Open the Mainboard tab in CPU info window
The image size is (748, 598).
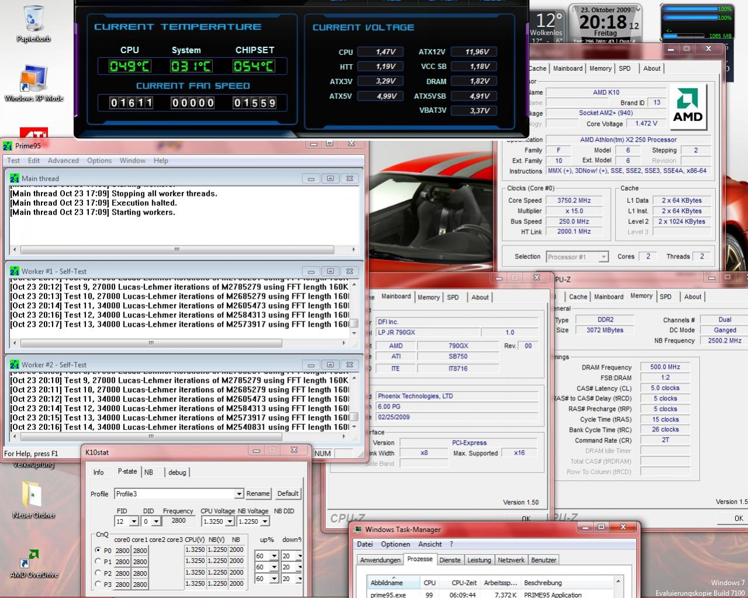(567, 68)
